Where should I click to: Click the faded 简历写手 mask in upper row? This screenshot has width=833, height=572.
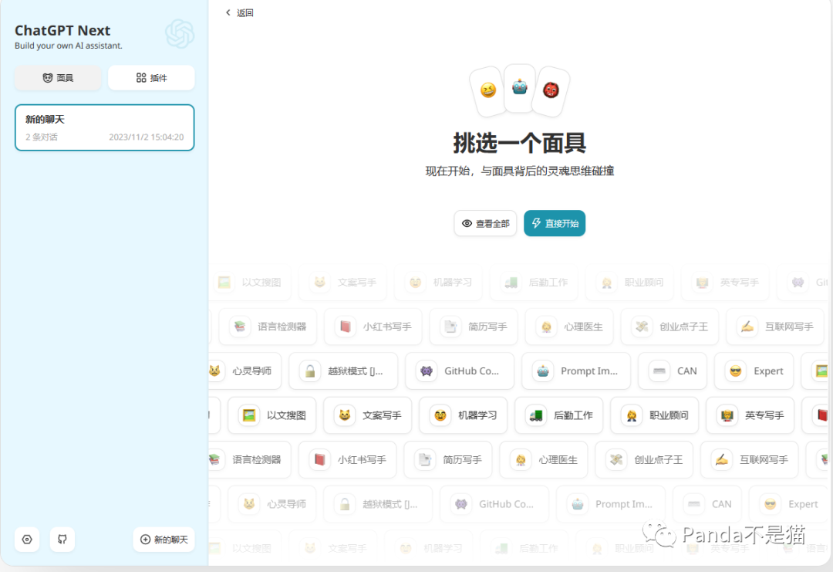coord(474,327)
